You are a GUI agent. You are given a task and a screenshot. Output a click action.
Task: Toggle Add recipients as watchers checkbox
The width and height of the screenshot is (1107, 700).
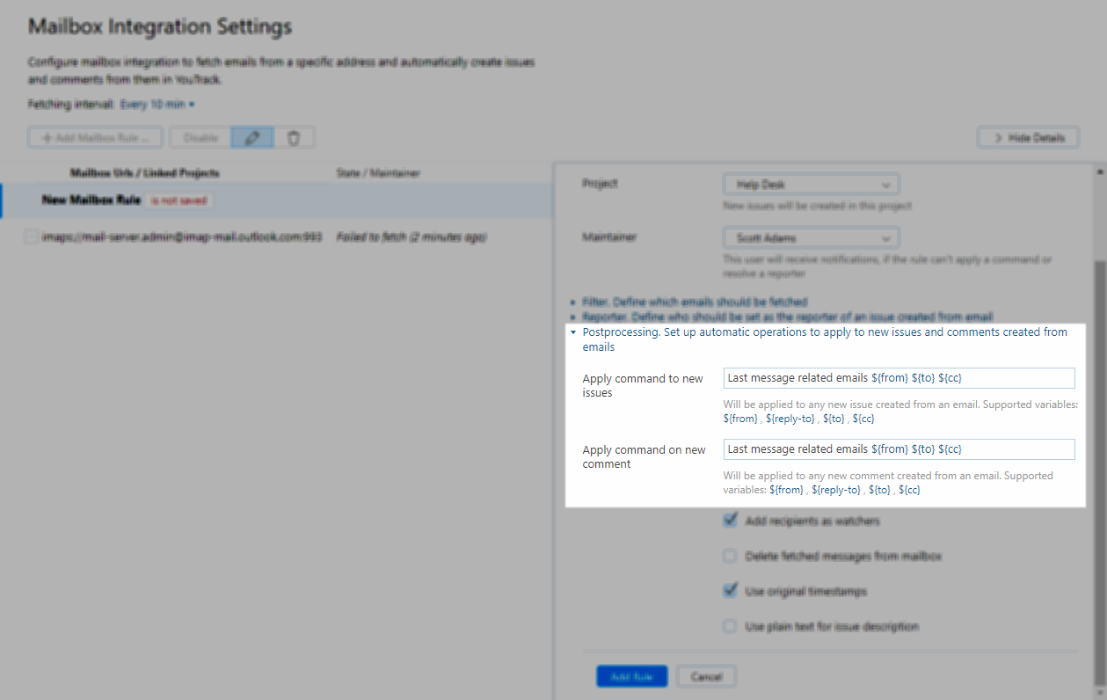tap(730, 521)
